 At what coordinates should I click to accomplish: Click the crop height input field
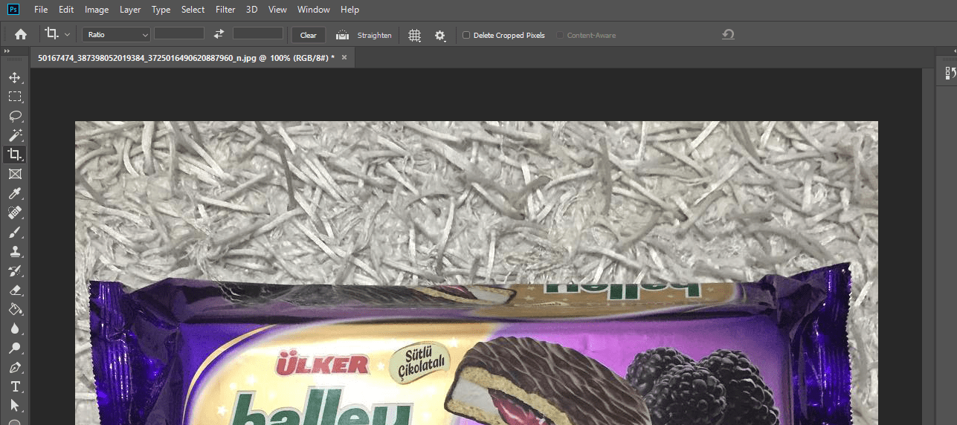pos(258,33)
